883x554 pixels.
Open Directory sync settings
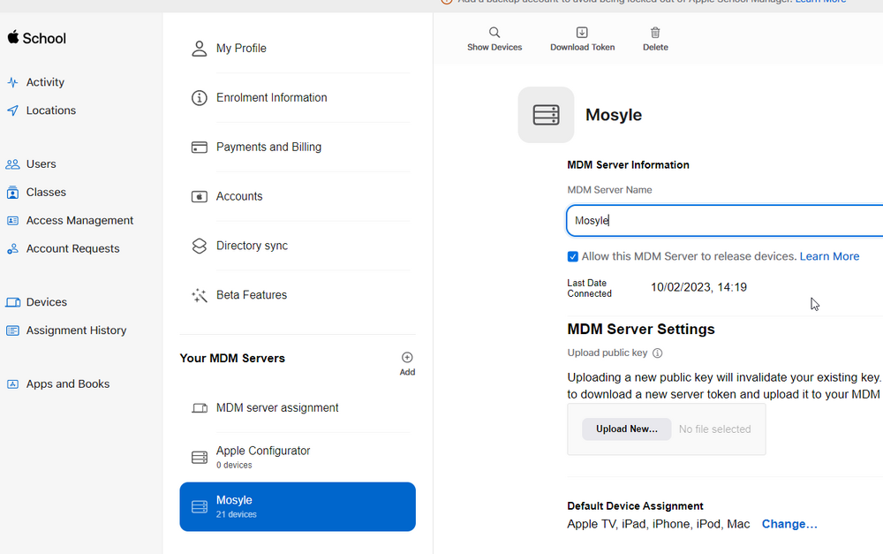[252, 246]
